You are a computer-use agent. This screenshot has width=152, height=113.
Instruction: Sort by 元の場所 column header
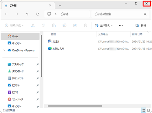pos(103,34)
